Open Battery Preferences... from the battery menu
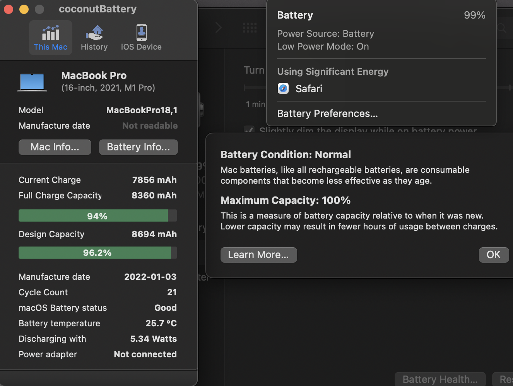The image size is (513, 386). pos(327,114)
